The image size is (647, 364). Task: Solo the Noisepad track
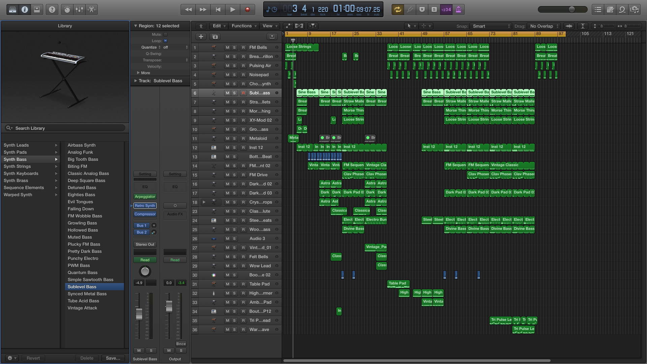pos(234,75)
